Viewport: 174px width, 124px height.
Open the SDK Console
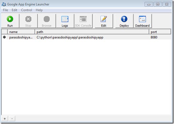(x=83, y=21)
